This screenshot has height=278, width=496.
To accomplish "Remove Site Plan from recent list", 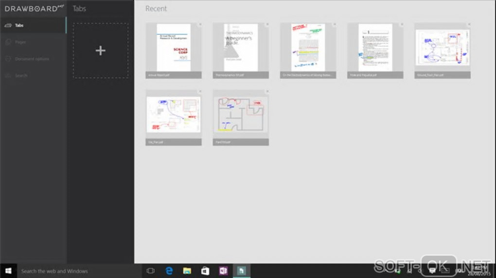I will point(200,92).
